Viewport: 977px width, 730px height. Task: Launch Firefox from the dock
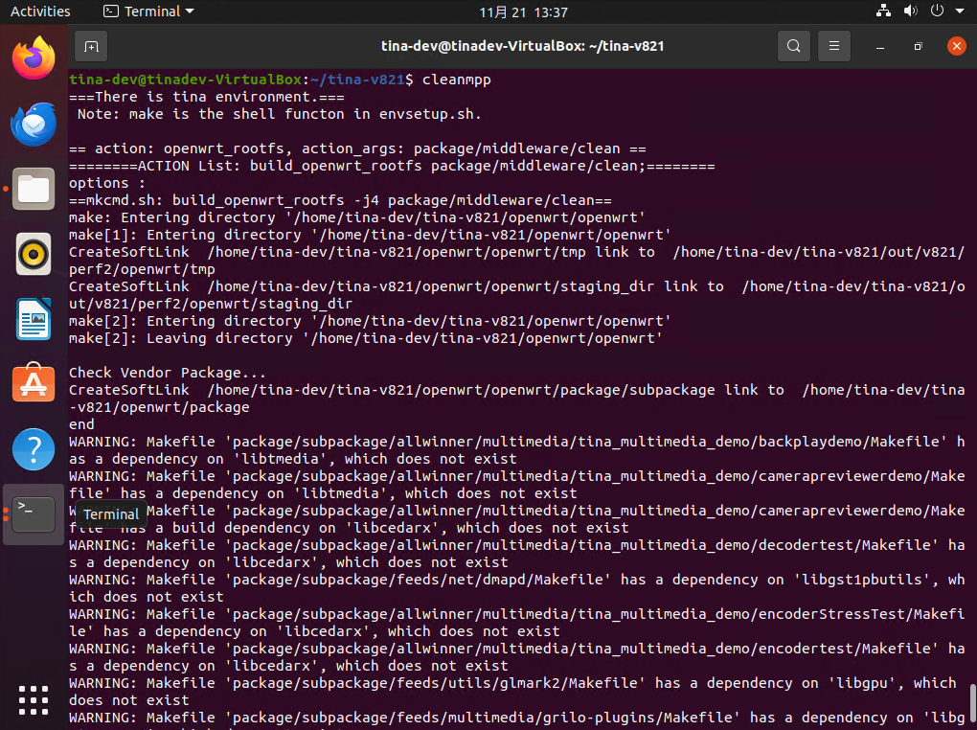coord(34,58)
